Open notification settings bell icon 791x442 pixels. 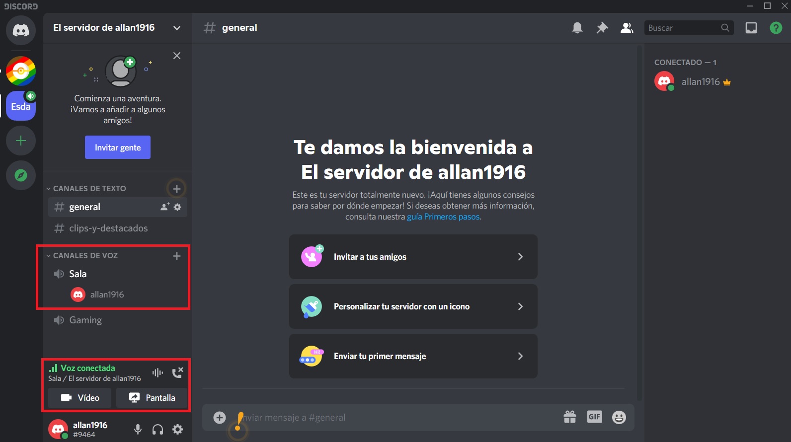click(x=577, y=28)
